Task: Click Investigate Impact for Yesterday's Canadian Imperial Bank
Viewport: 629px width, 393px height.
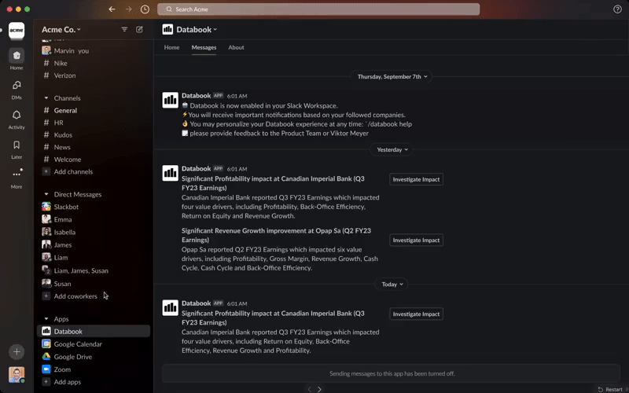Action: point(416,179)
